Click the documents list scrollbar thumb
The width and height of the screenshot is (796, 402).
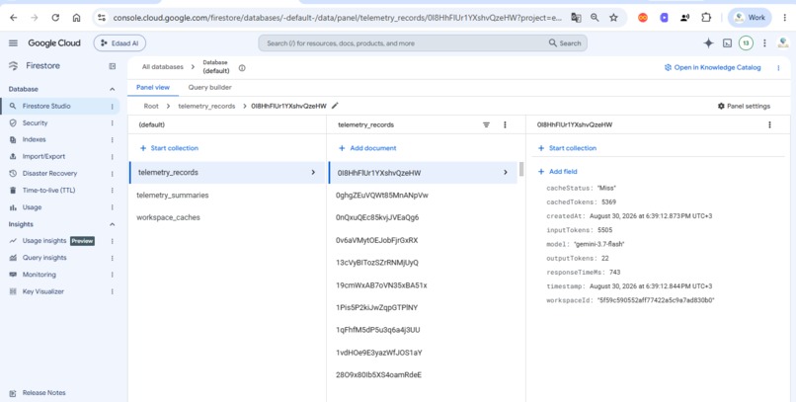[x=521, y=170]
